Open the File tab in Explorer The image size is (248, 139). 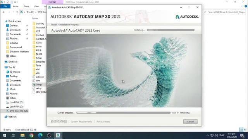click(5, 6)
